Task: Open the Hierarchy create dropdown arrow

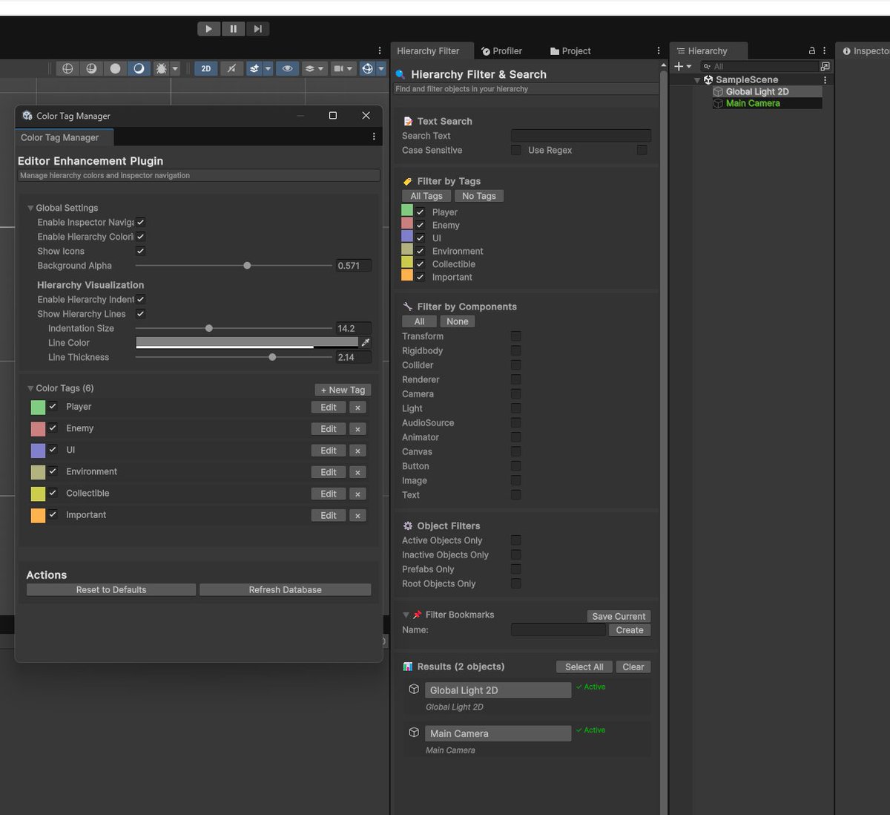Action: [688, 66]
